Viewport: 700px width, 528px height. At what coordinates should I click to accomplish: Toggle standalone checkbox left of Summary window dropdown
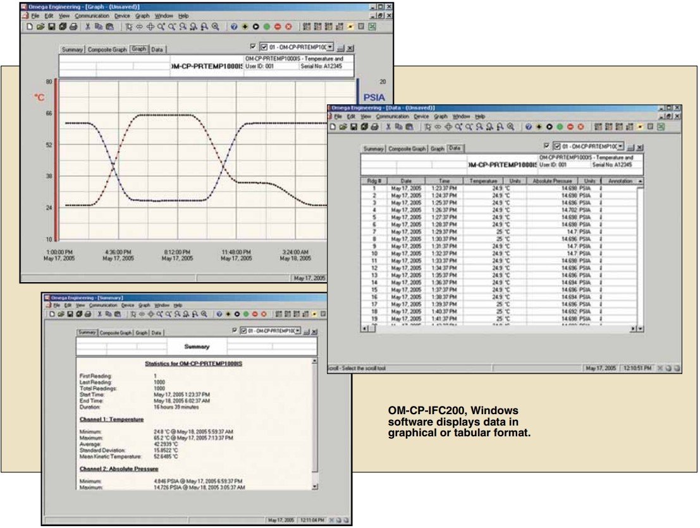click(235, 331)
